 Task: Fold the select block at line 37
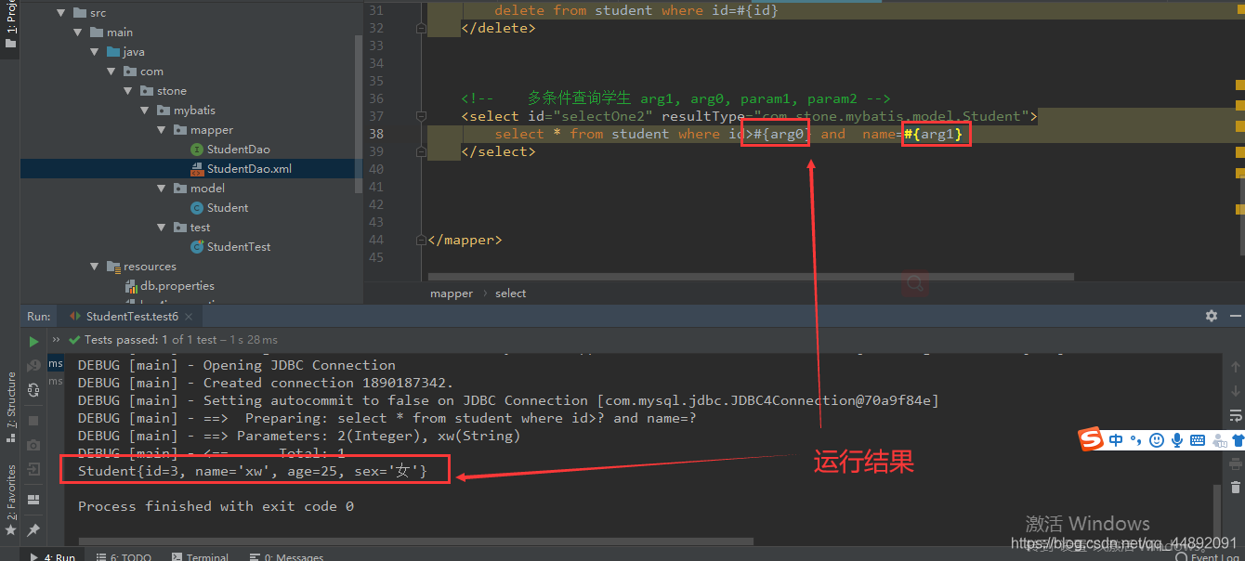(x=422, y=116)
